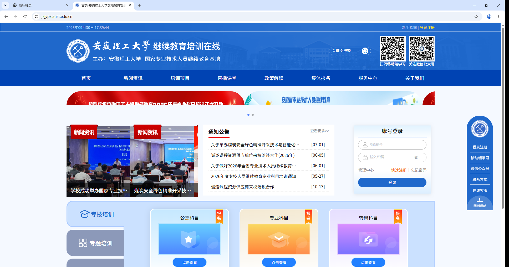This screenshot has height=267, width=509.
Task: Click 报名 ribbon on 转岗科目 card
Action: point(398,216)
